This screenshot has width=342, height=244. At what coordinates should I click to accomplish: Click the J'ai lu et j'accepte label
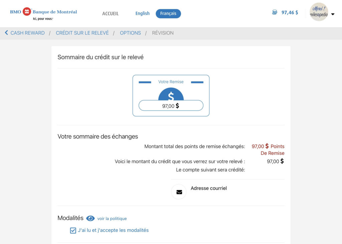[113, 230]
